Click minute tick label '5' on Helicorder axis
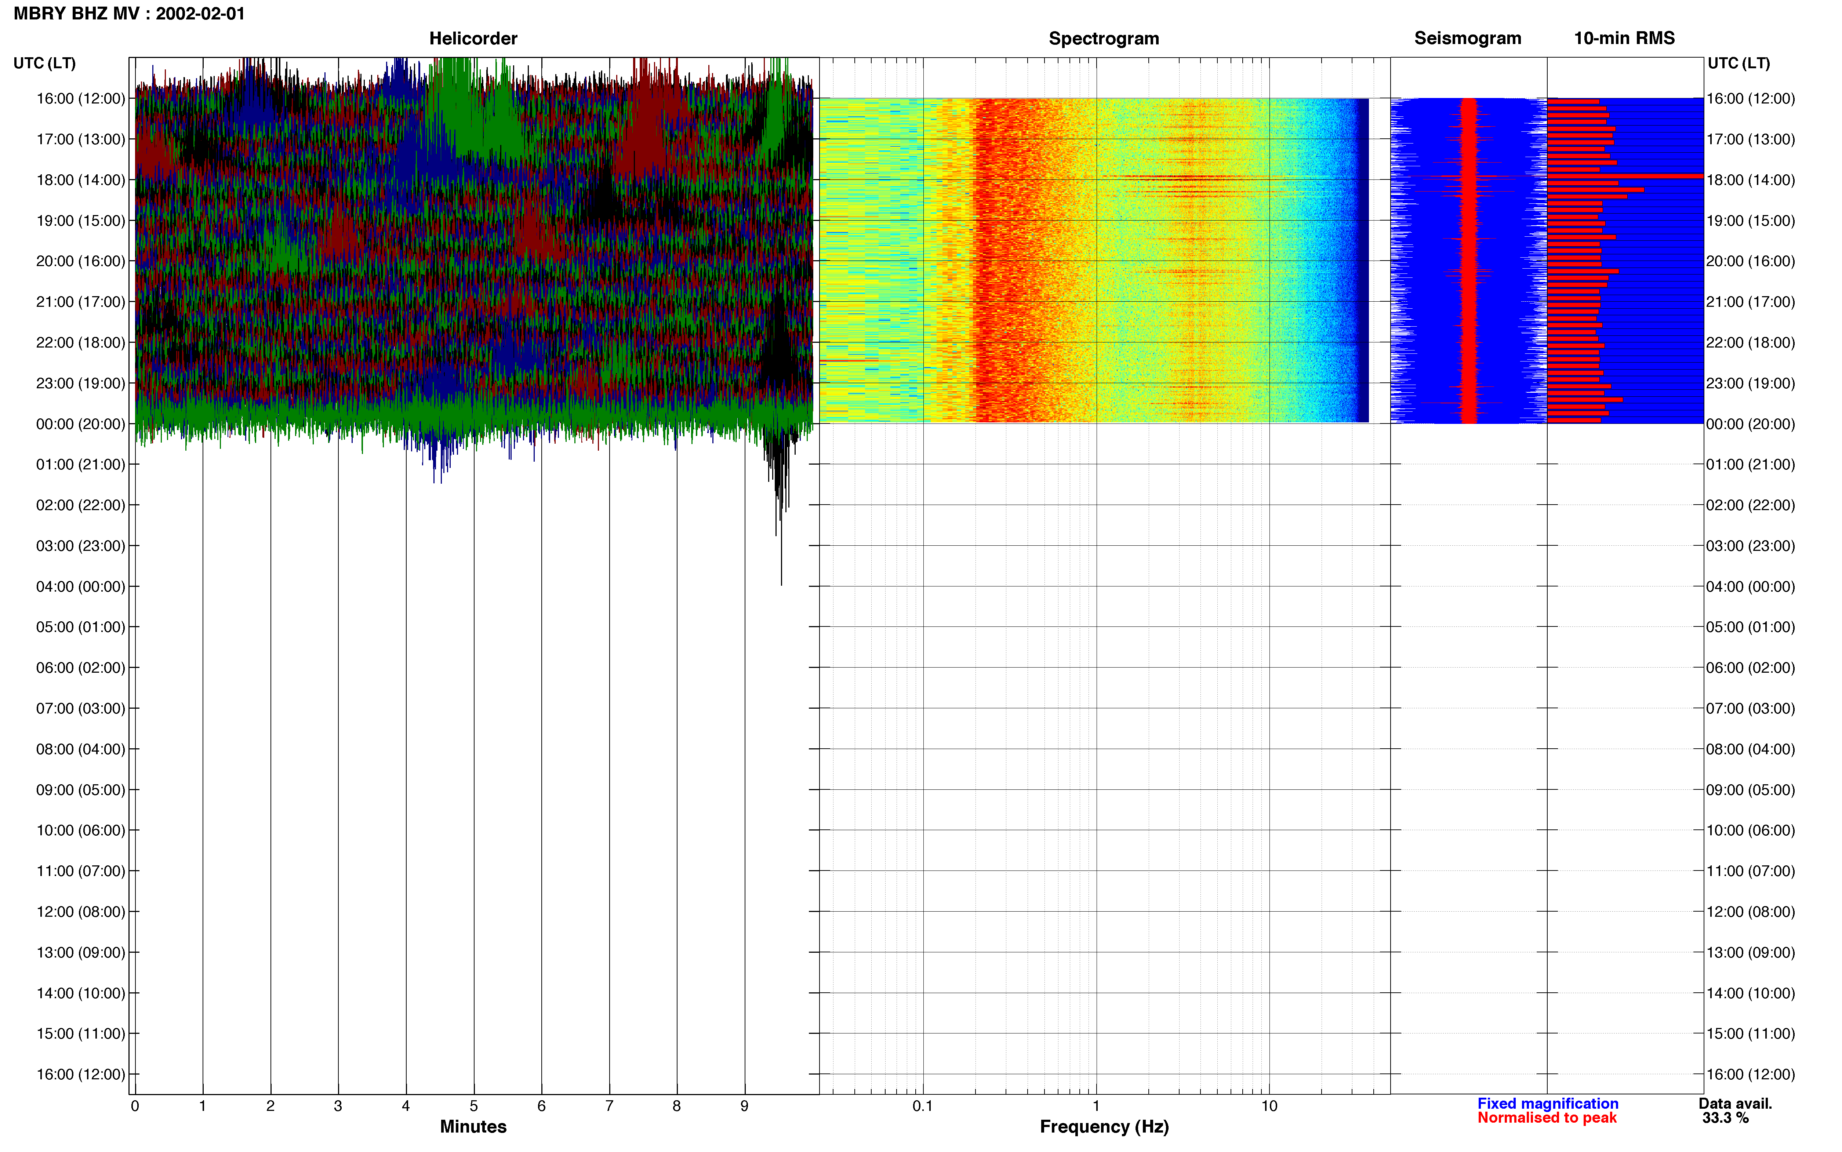Viewport: 1842px width, 1152px height. (x=474, y=1105)
